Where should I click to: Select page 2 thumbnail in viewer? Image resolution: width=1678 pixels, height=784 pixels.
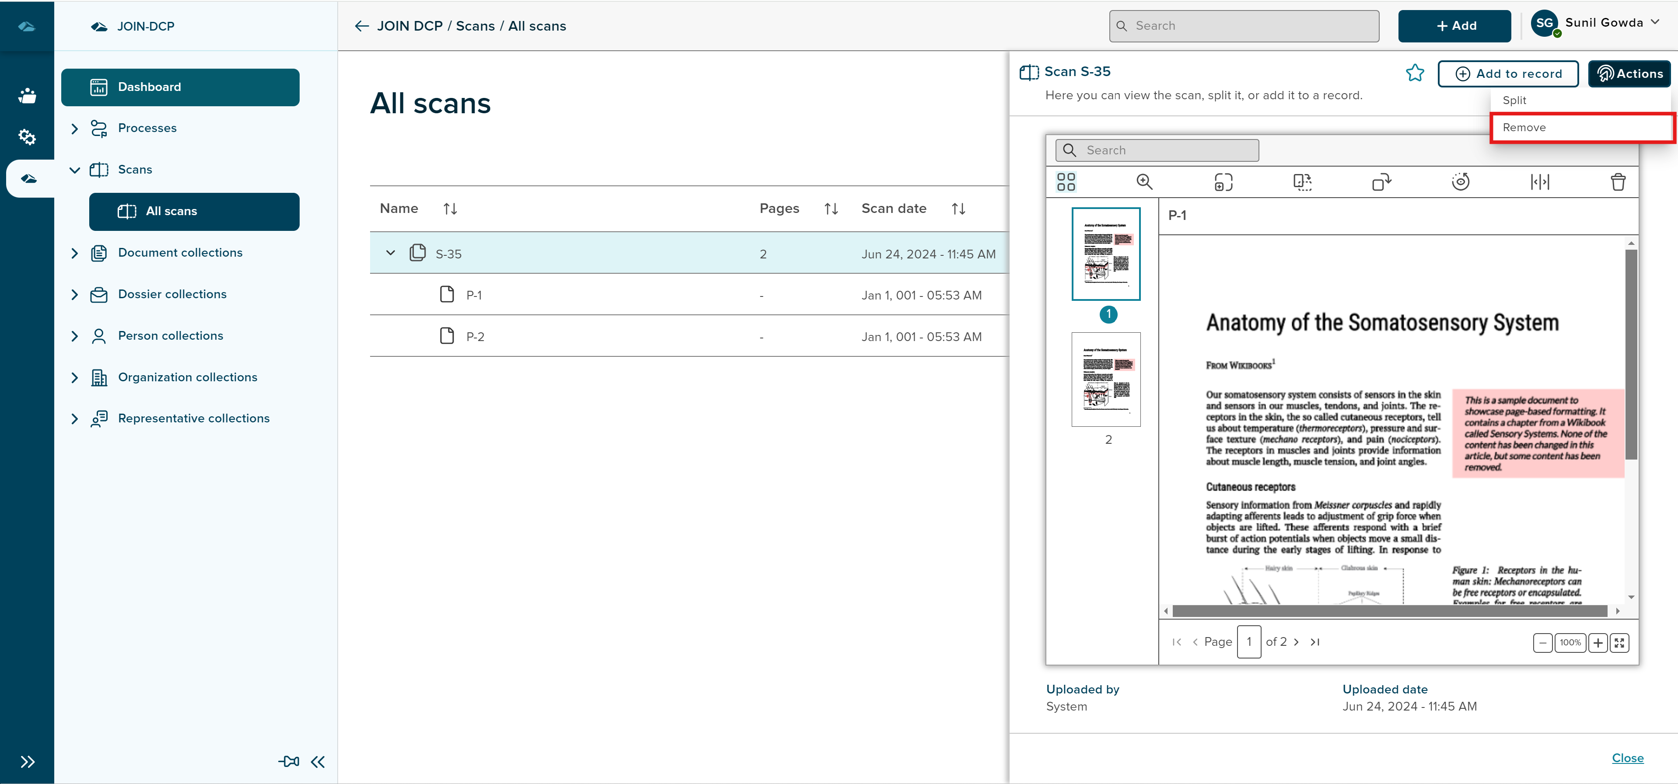1105,380
